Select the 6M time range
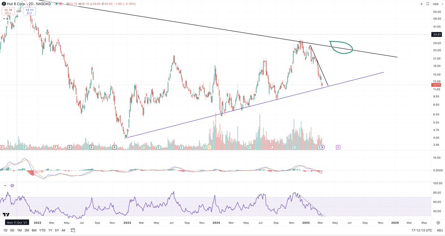This screenshot has width=445, height=236. point(34,230)
